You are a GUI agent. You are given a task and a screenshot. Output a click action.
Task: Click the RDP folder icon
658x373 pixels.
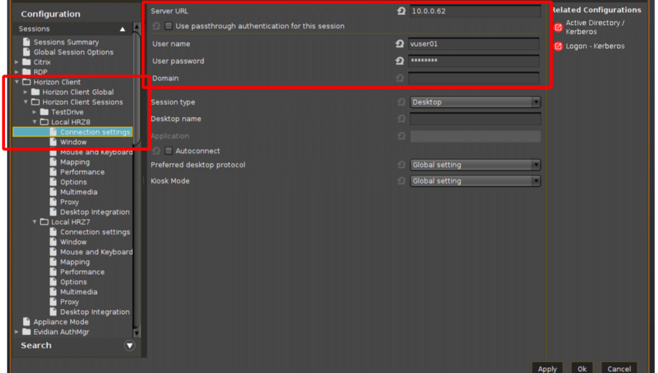26,72
